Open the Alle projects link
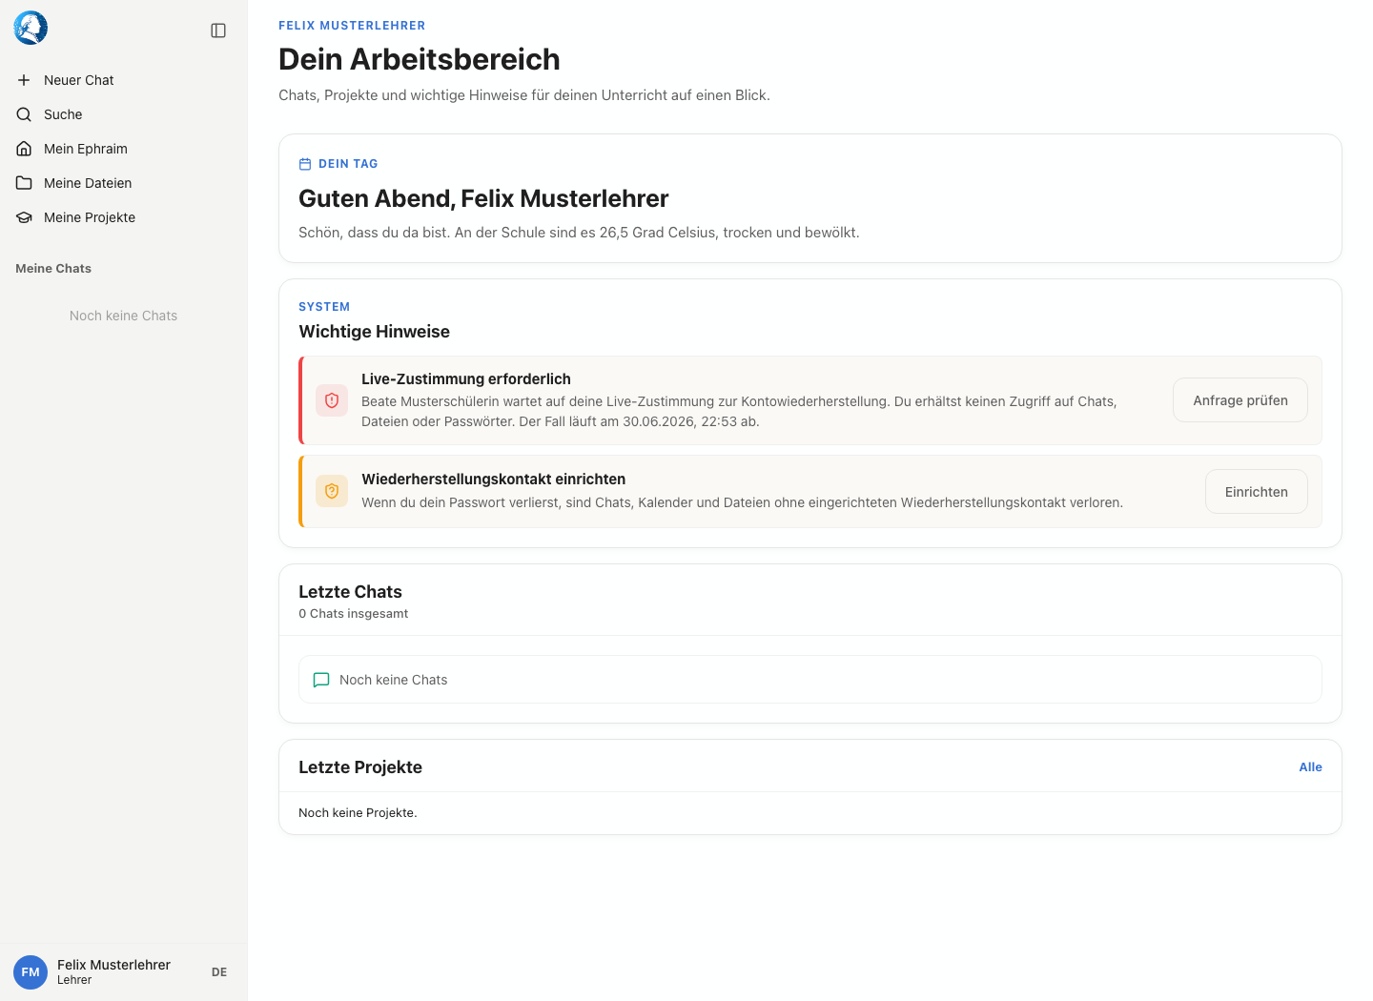Viewport: 1373px width, 1001px height. (x=1310, y=767)
